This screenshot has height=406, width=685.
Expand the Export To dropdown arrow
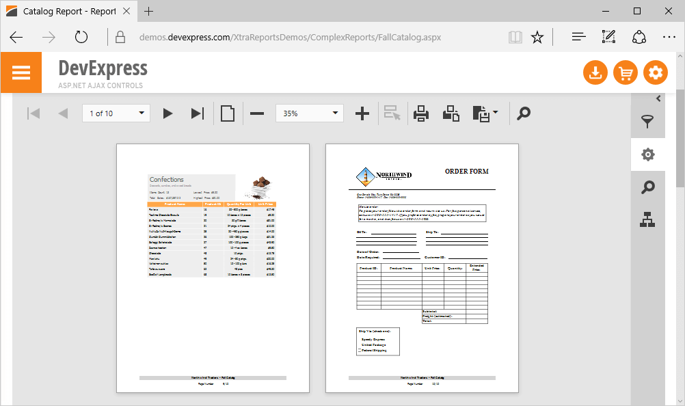pos(495,113)
